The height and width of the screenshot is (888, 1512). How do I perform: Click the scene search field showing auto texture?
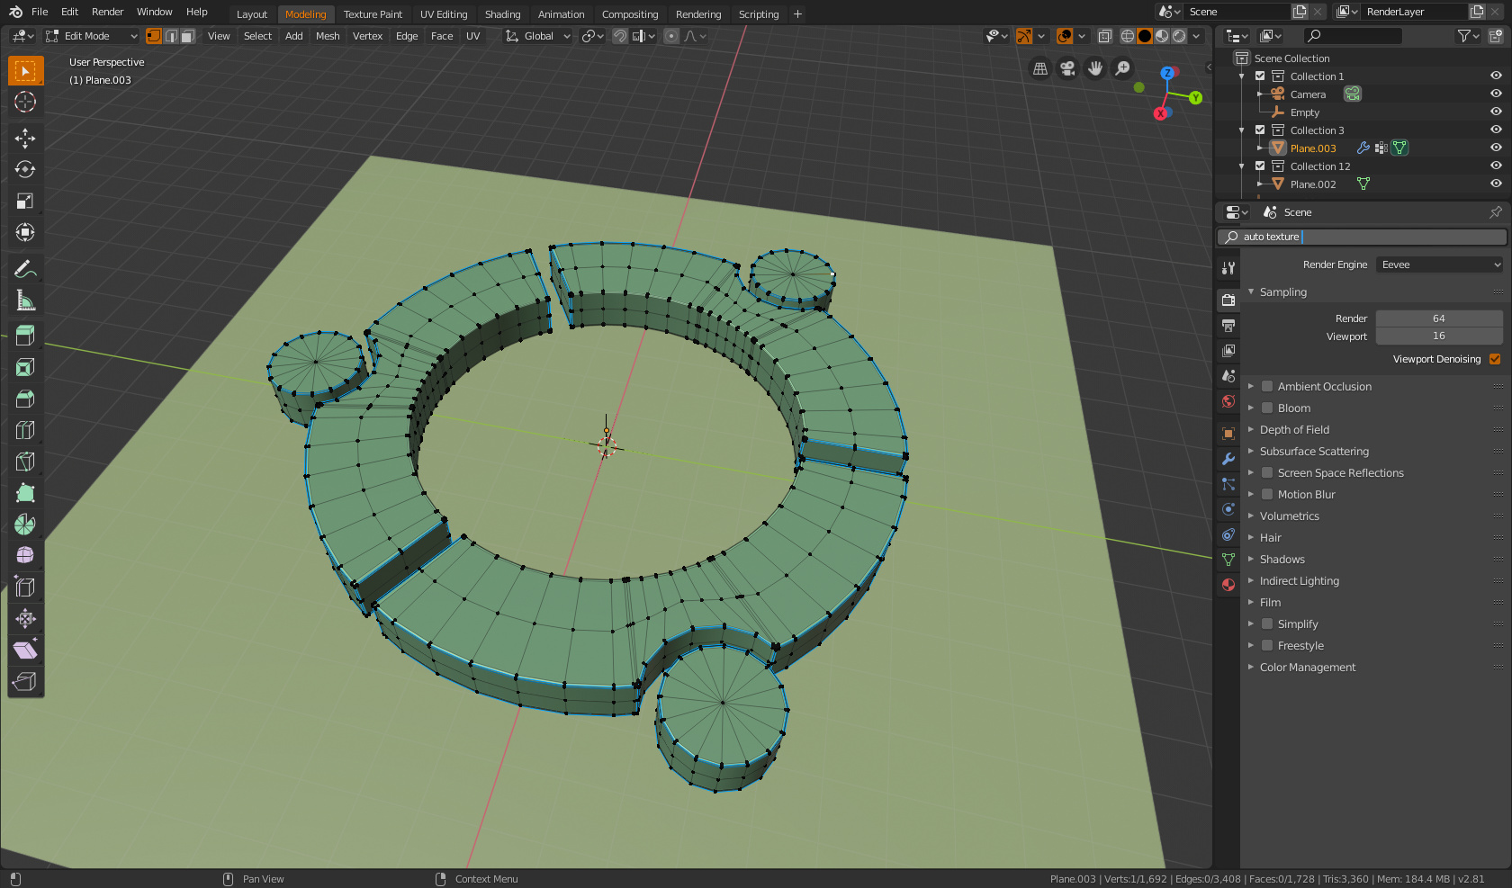[1361, 237]
